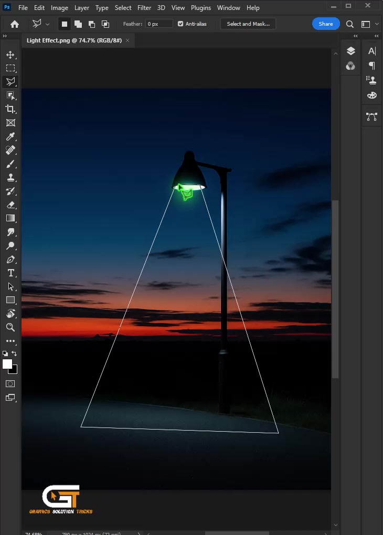Click the Share button
Viewport: 383px width, 535px height.
[326, 24]
